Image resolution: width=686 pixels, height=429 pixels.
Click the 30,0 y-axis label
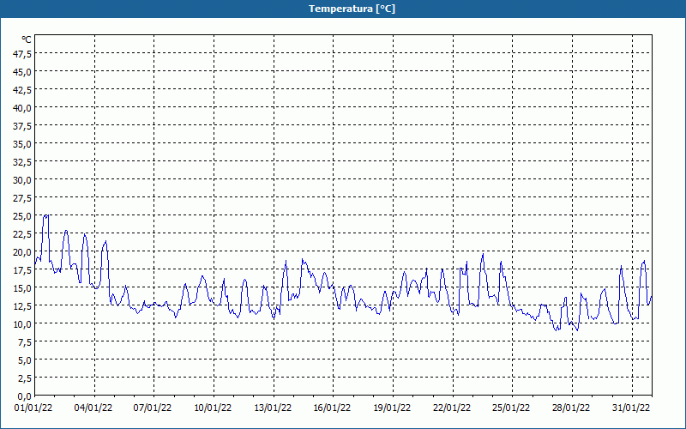[23, 180]
